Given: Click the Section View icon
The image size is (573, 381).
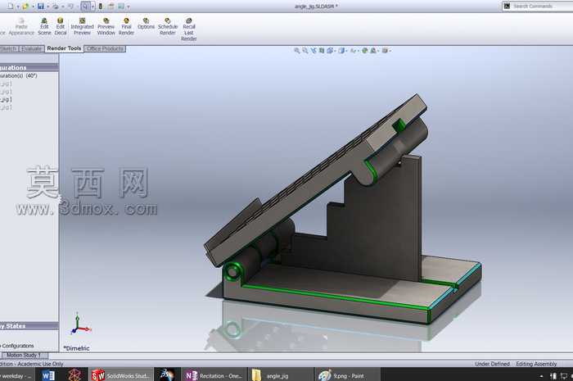Looking at the screenshot, I should (x=322, y=51).
